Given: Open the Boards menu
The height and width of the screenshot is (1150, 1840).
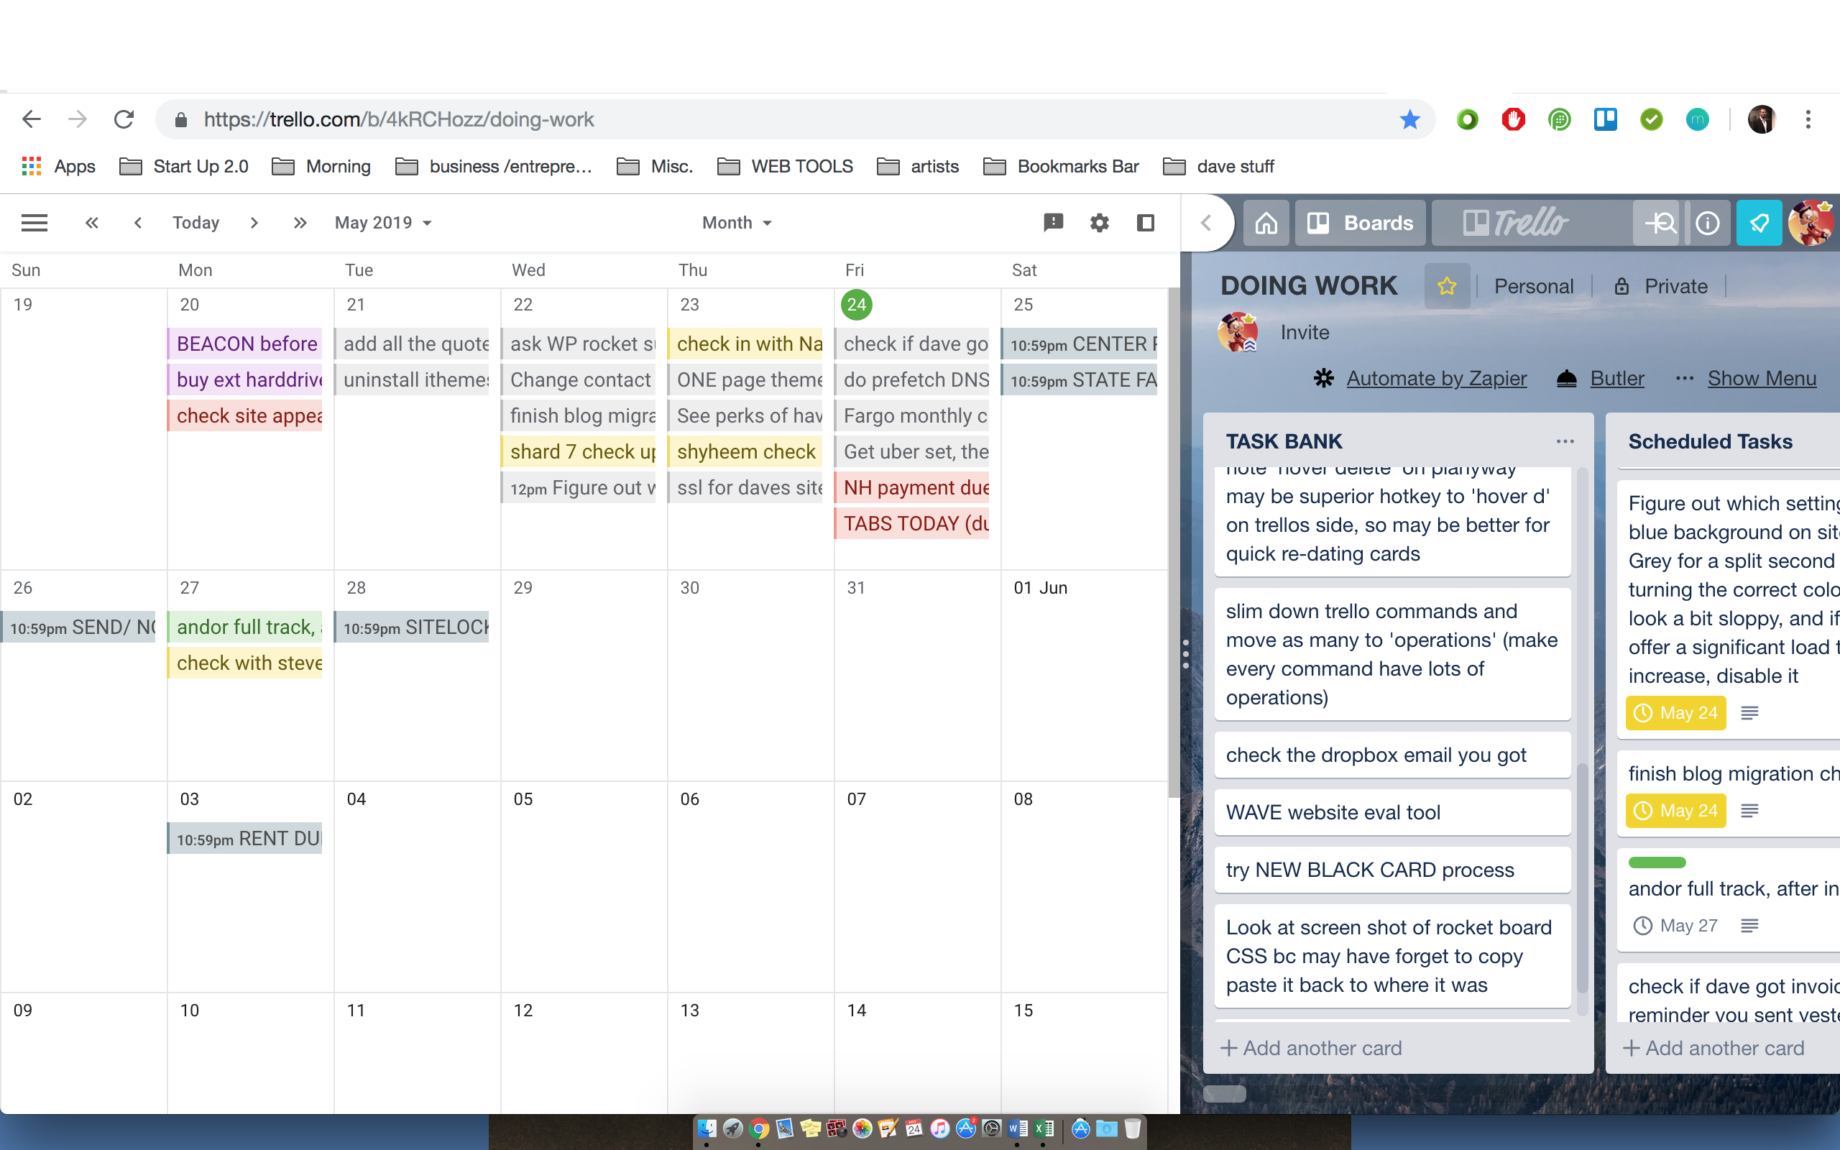Looking at the screenshot, I should coord(1360,223).
